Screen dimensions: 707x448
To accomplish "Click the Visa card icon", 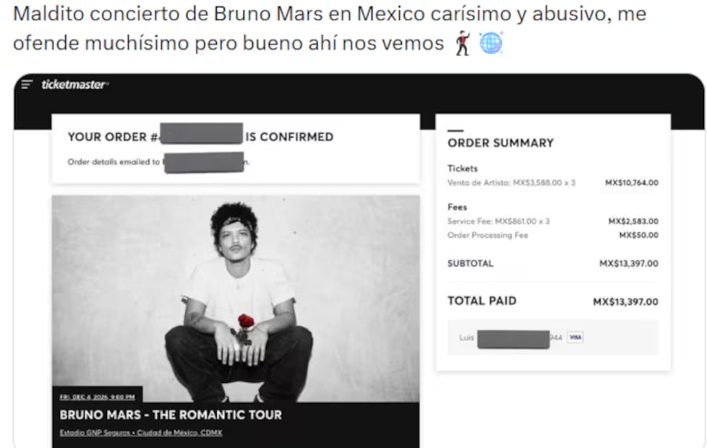I will (575, 337).
